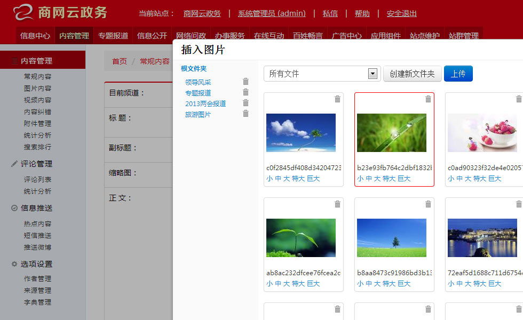
Task: Open 推送微博 in the left sidebar
Action: (38, 247)
